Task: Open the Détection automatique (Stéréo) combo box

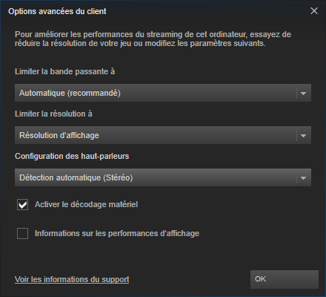Action: 163,177
